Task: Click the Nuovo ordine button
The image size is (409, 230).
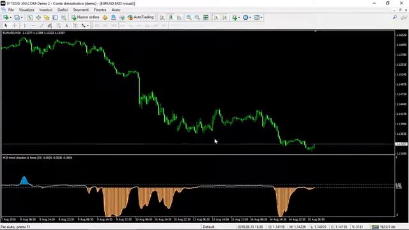Action: click(x=86, y=17)
